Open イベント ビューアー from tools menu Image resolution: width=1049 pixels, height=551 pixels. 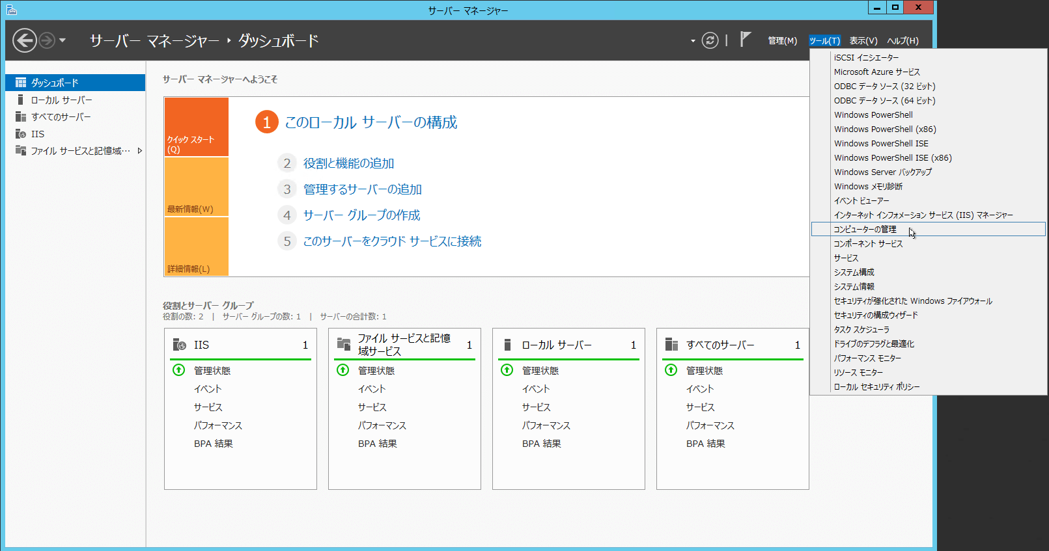929,200
